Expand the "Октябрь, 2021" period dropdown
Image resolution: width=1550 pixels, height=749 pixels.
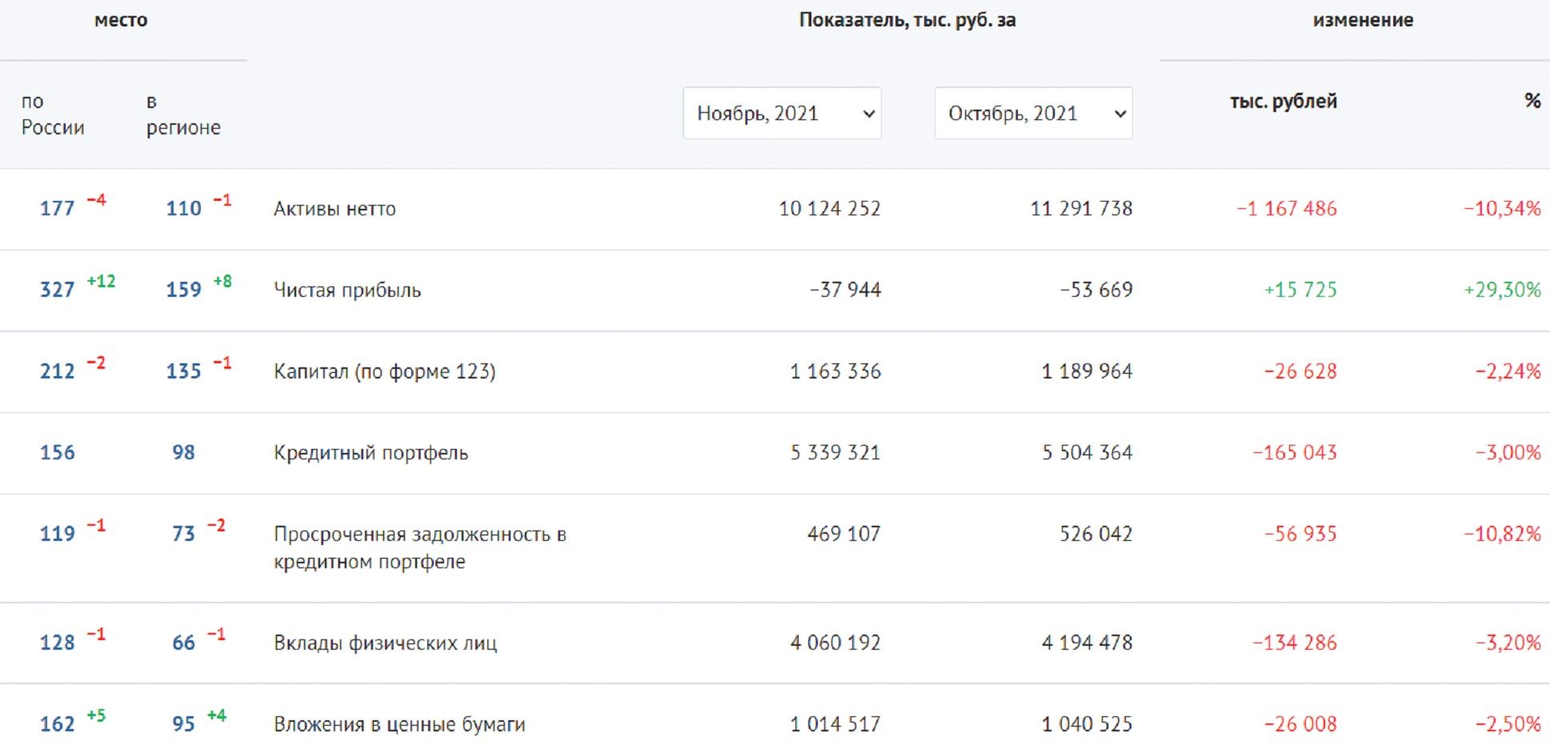[x=1033, y=114]
